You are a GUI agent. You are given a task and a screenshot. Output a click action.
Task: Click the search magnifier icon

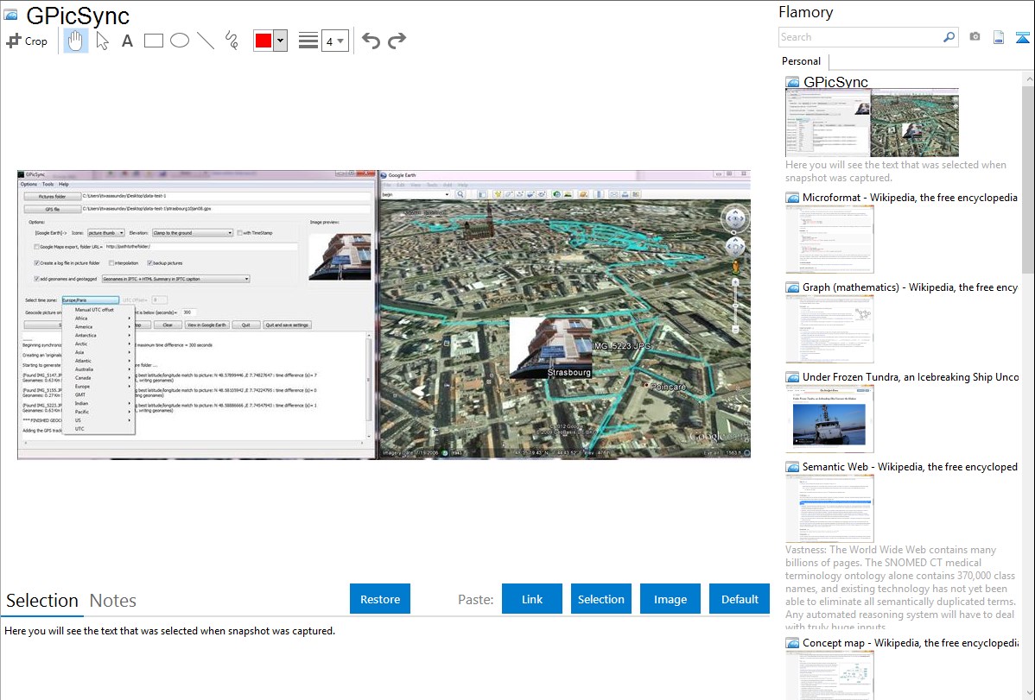point(949,37)
